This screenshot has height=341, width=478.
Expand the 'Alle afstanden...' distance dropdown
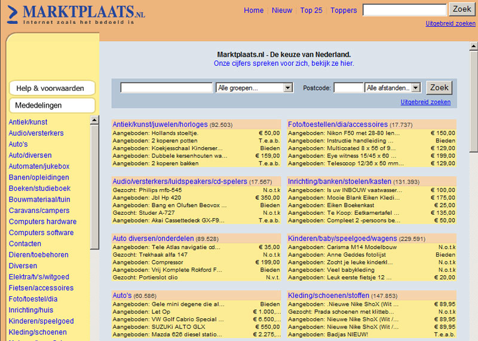(x=393, y=88)
